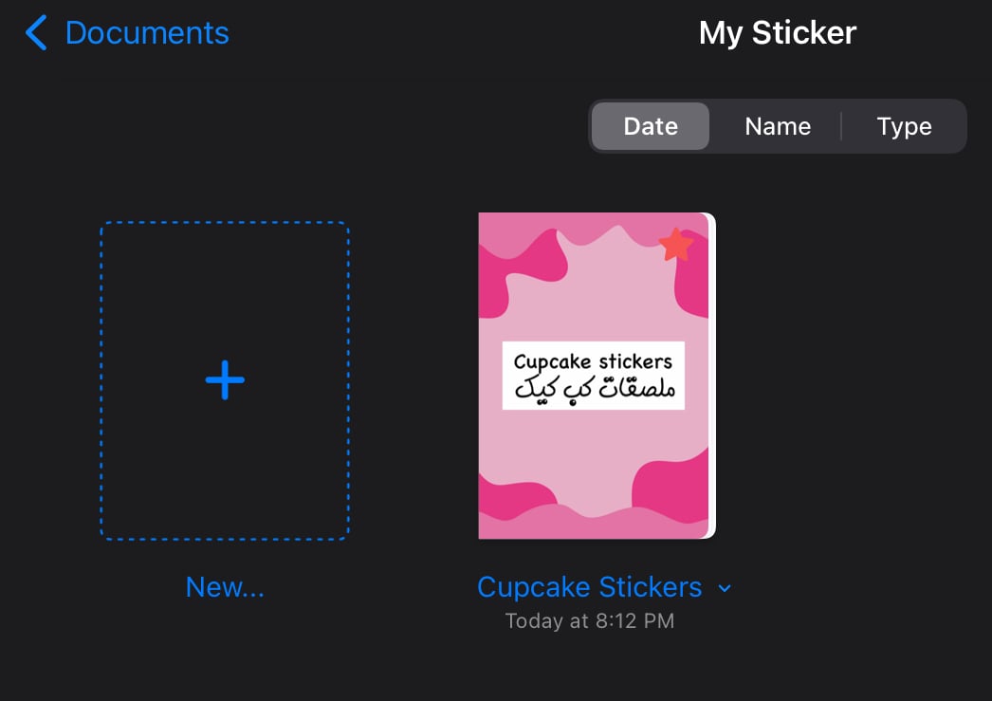Click the Cupcake Stickers document title
Viewport: 992px width, 701px height.
click(x=589, y=587)
